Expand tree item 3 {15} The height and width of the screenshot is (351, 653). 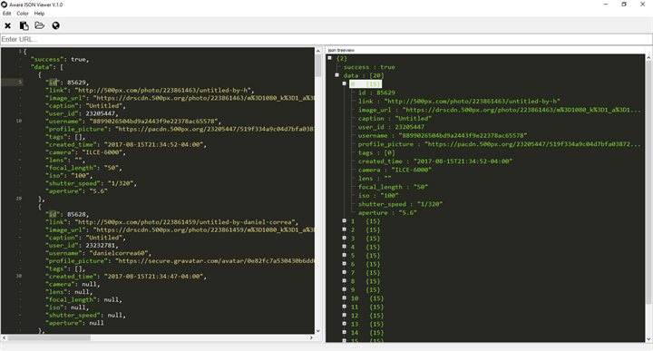click(x=345, y=239)
